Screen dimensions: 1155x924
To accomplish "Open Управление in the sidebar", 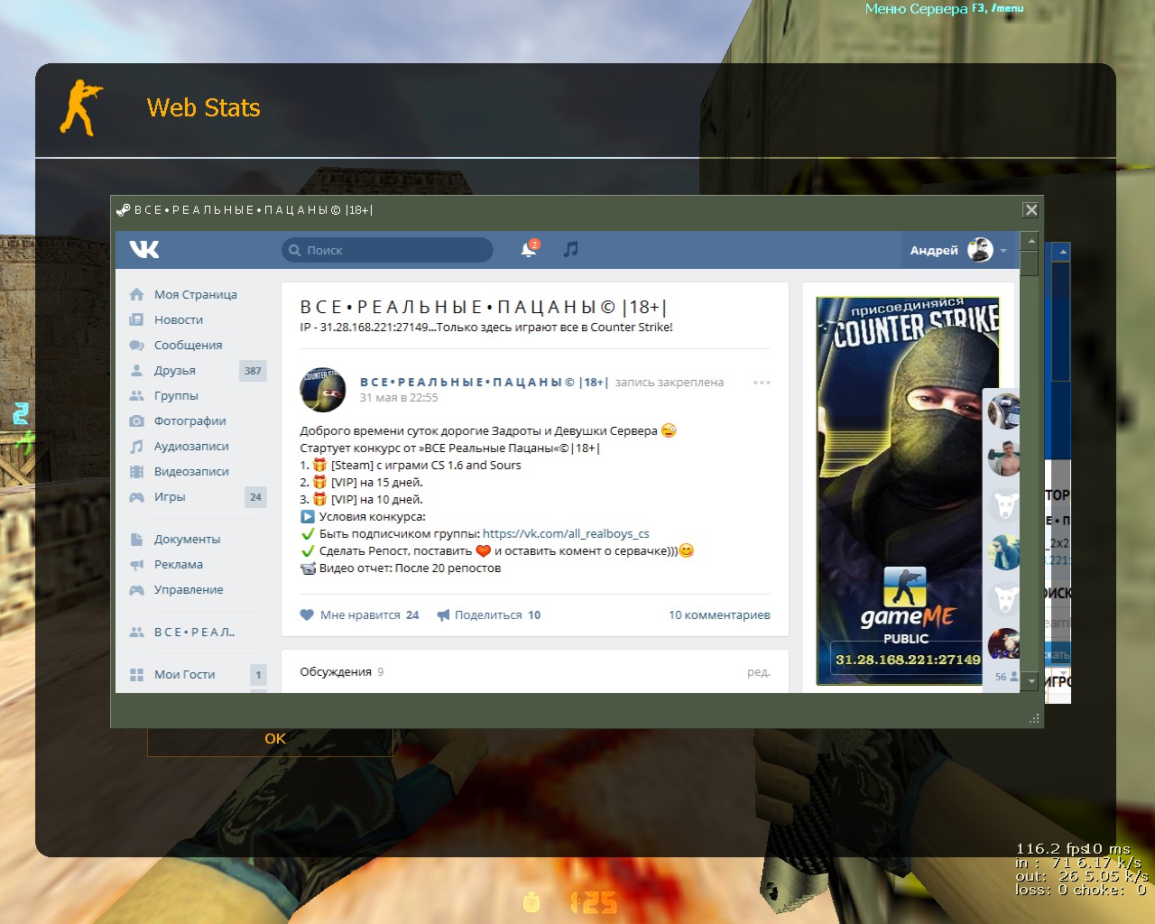I will pyautogui.click(x=189, y=589).
